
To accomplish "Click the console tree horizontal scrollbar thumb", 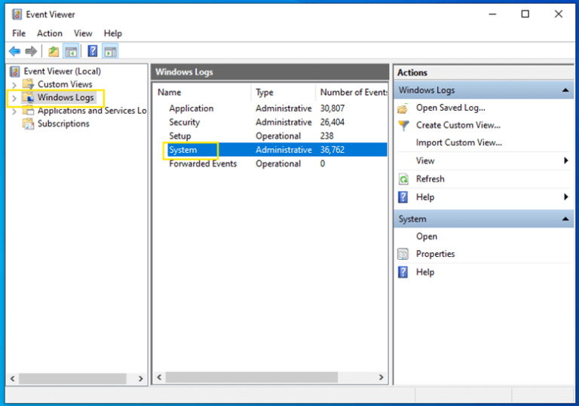I will point(72,378).
